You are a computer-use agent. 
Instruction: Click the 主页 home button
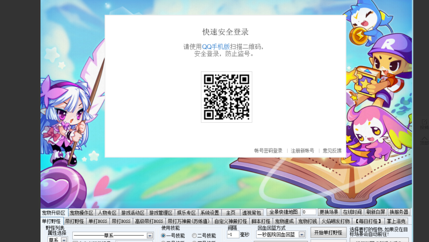[x=231, y=213]
